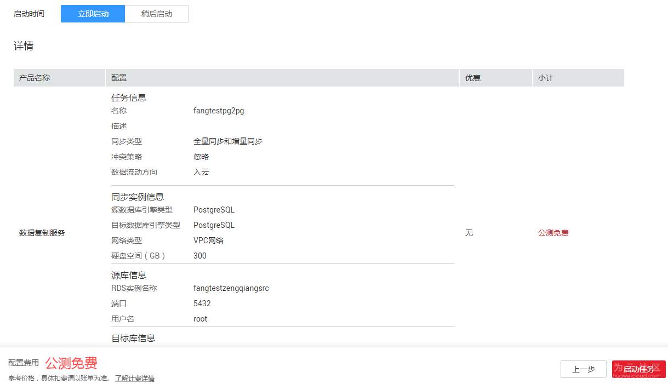This screenshot has height=384, width=668.
Task: Click the 用户名 label
Action: coord(123,319)
